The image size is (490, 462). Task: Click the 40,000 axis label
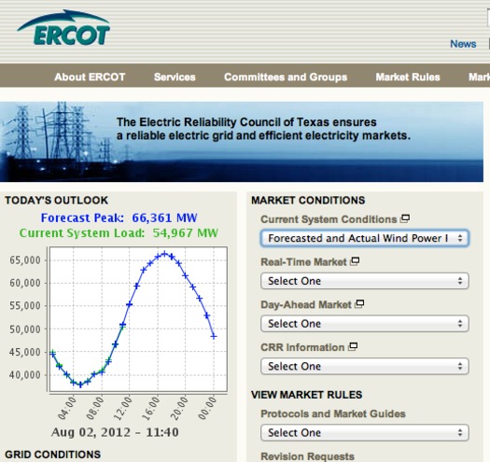pyautogui.click(x=25, y=375)
